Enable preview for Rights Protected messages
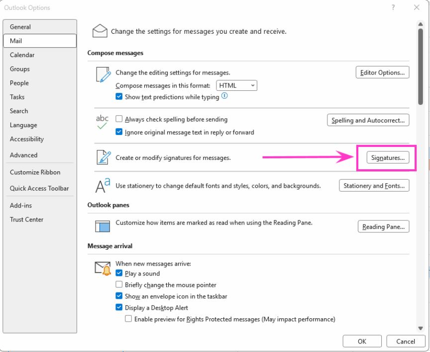Screen dimensions: 430x352 click(x=128, y=319)
